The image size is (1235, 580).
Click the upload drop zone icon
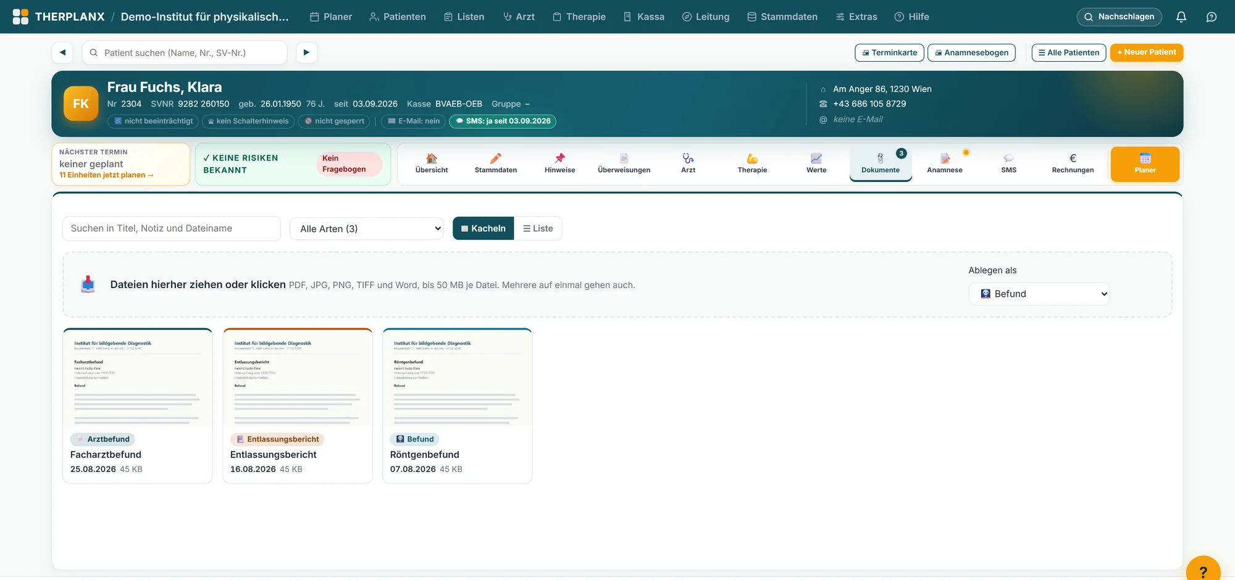[x=88, y=284]
